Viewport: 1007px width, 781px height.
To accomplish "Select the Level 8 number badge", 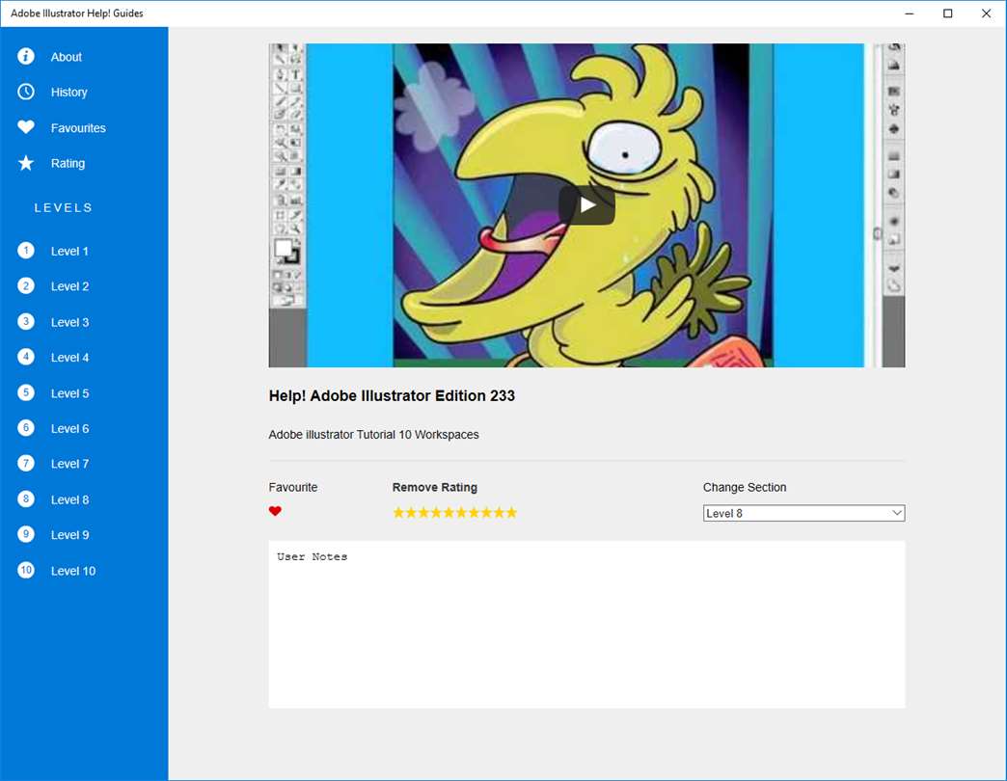I will pyautogui.click(x=26, y=499).
